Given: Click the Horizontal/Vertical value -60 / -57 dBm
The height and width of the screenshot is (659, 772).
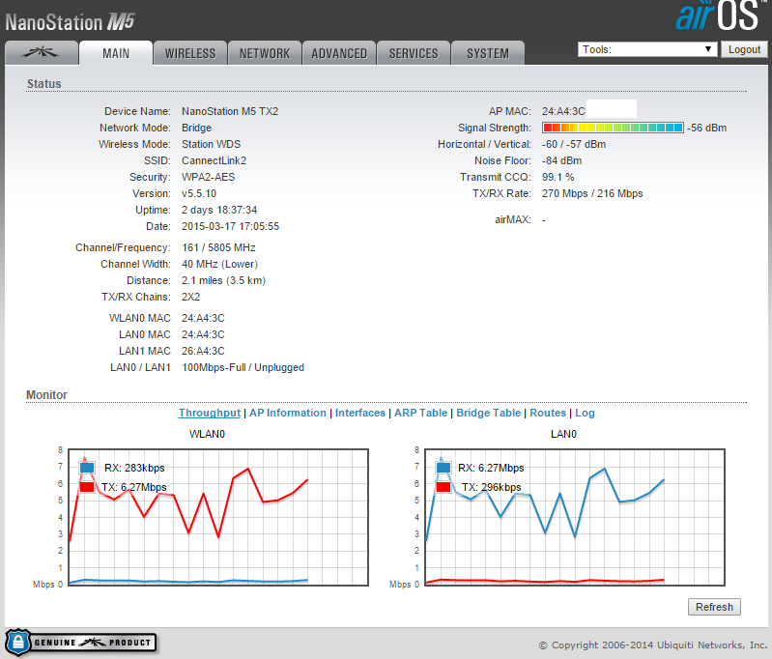Looking at the screenshot, I should (x=574, y=144).
